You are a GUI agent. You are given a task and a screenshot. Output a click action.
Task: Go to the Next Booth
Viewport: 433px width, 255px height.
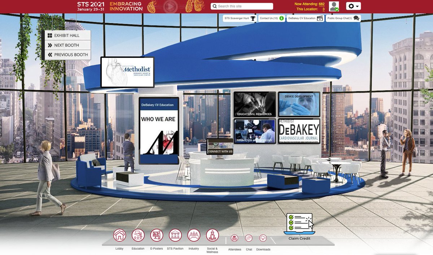pyautogui.click(x=67, y=45)
